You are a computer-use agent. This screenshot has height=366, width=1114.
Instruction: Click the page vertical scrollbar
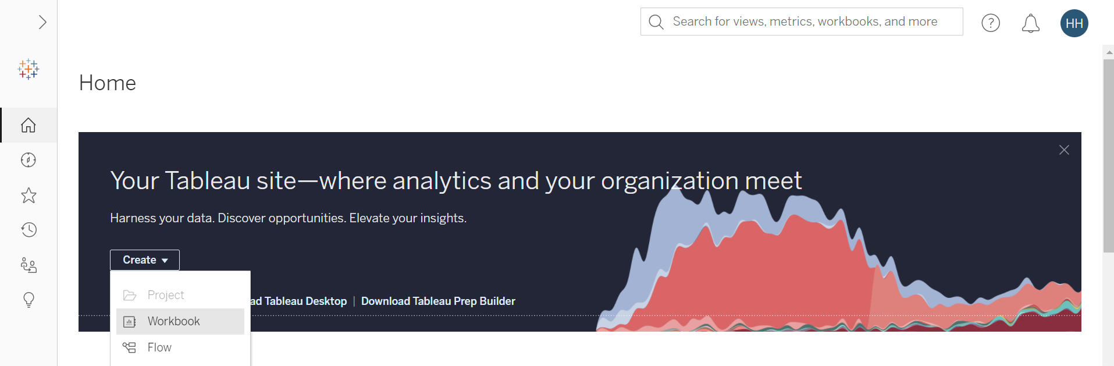(1108, 157)
